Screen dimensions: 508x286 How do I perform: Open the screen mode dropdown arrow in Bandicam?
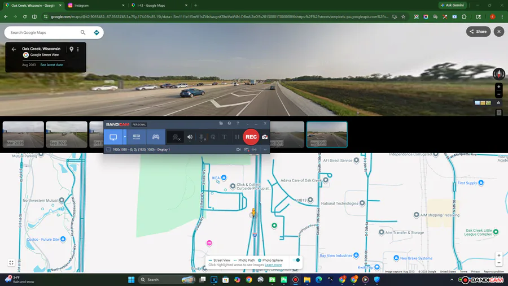point(125,137)
